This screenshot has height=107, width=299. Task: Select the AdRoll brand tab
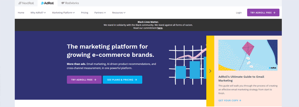tap(47, 3)
